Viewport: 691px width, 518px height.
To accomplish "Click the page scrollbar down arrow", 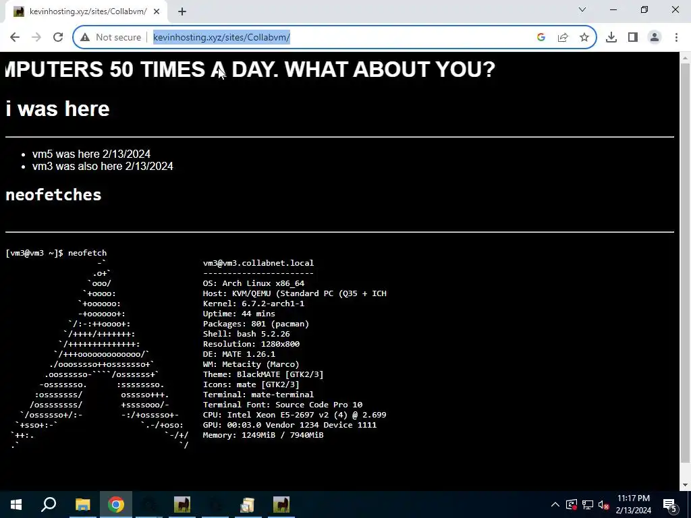I will (x=686, y=485).
